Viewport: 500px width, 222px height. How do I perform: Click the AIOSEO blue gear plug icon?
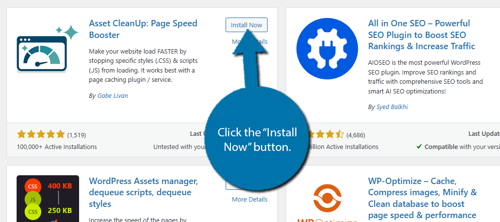pyautogui.click(x=327, y=49)
